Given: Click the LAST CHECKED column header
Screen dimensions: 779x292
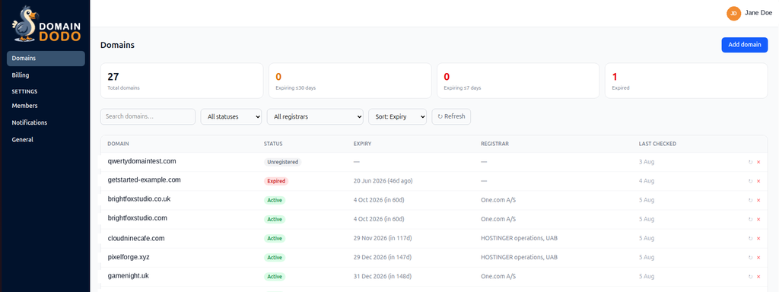Looking at the screenshot, I should 657,144.
